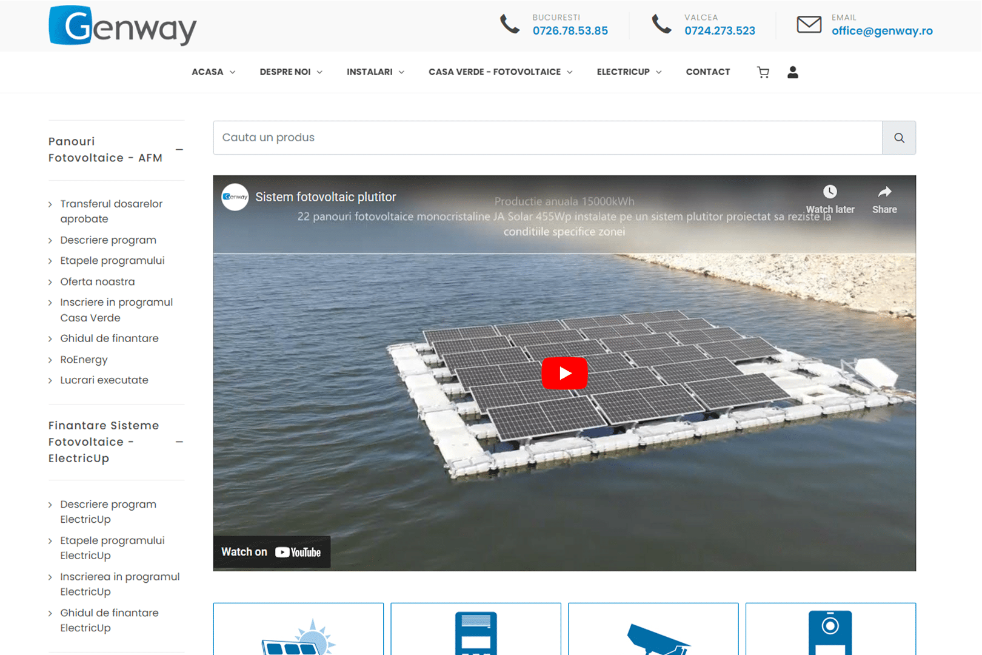Click the Watch on YouTube button

(x=272, y=552)
